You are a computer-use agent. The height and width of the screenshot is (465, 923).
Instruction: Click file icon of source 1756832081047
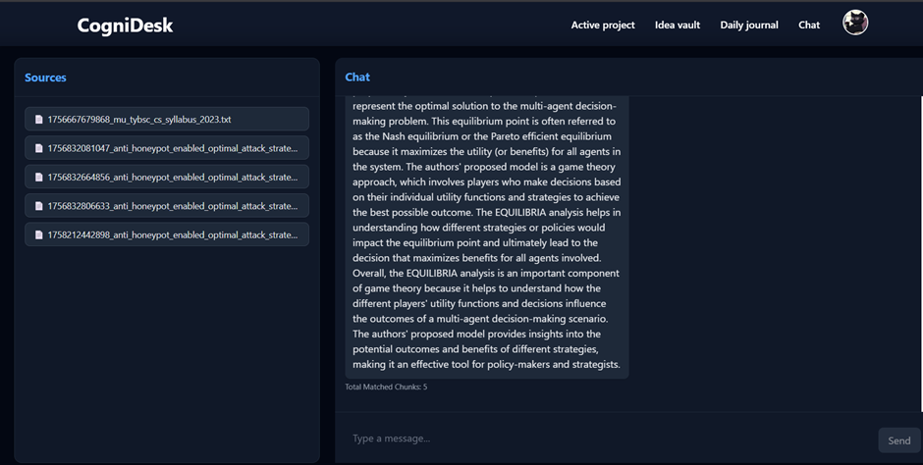point(39,148)
